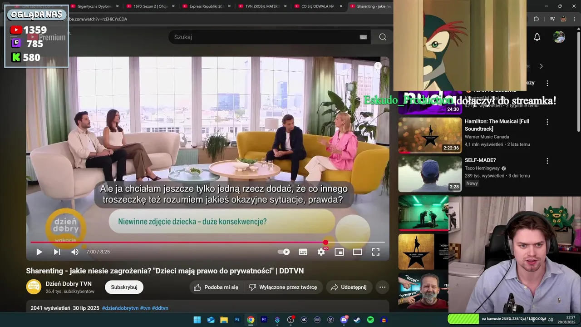Image resolution: width=581 pixels, height=327 pixels.
Task: Open Windows Start menu
Action: pyautogui.click(x=197, y=320)
